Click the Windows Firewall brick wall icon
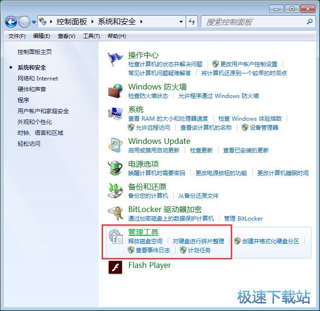 (x=115, y=91)
